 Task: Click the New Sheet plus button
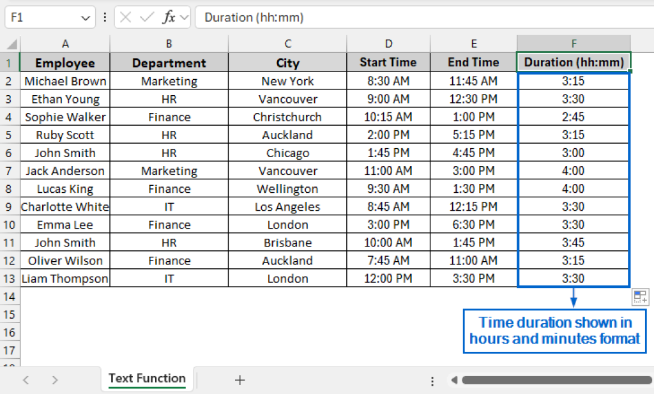click(x=240, y=380)
